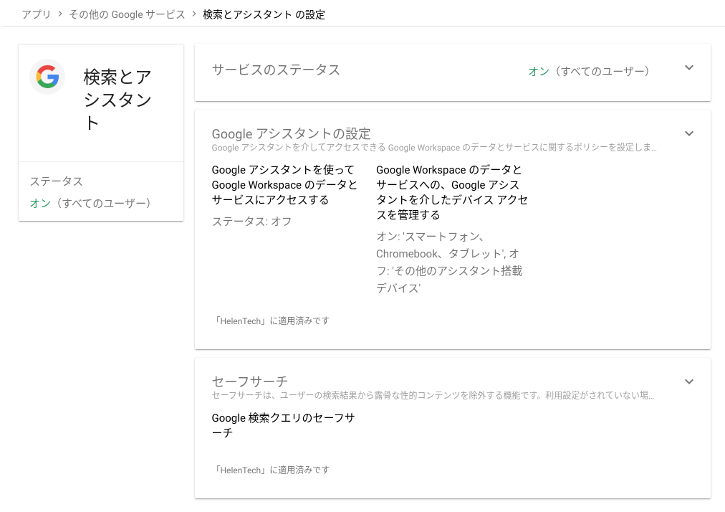Select the 検索とアシスタント の設定 breadcrumb item
The width and height of the screenshot is (725, 512).
(264, 14)
